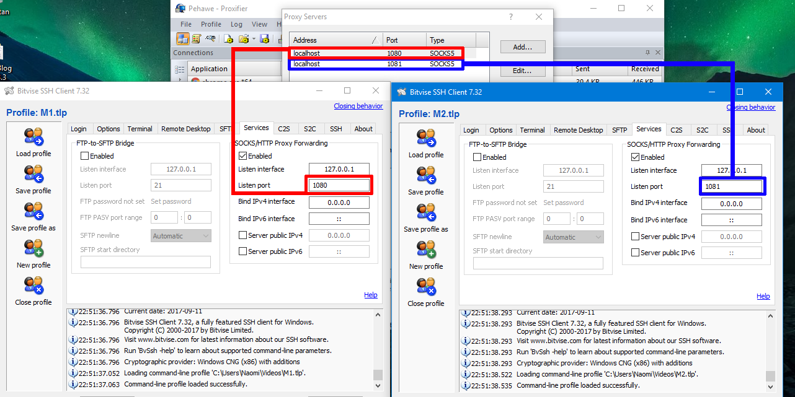Toggle SOCKS/HTTP Proxy Forwarding Enabled checkbox in M1
The height and width of the screenshot is (397, 795).
(243, 156)
